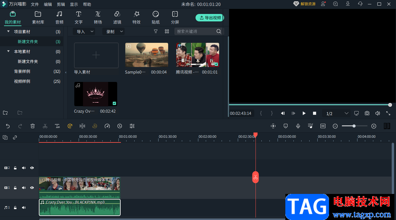Screen dimensions: 396x220
Task: Click the 导入素材 plus placeholder
Action: click(x=96, y=55)
